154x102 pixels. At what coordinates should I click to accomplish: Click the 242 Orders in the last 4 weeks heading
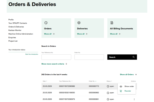54,75
